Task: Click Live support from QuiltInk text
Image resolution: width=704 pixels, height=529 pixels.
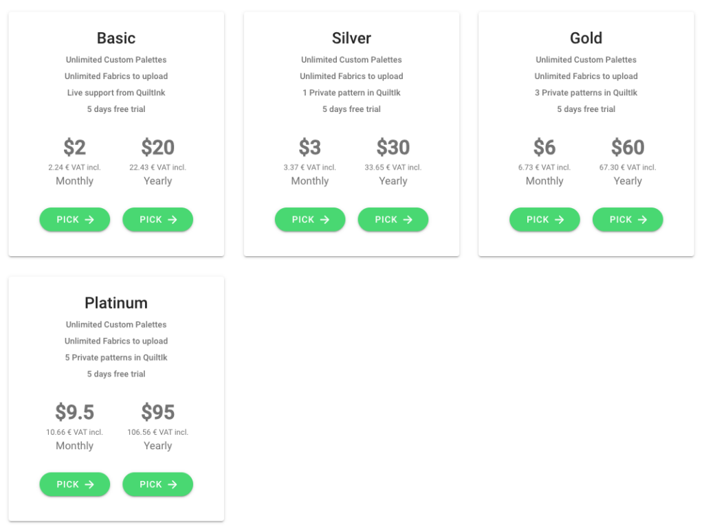Action: point(116,93)
